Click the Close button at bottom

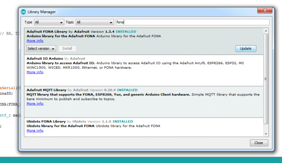pos(259,143)
